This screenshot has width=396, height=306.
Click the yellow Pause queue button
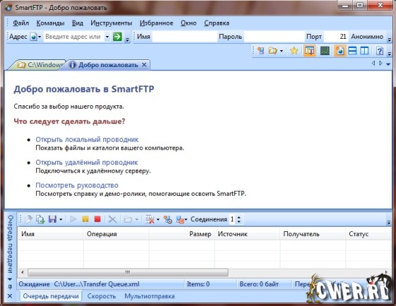tap(86, 219)
